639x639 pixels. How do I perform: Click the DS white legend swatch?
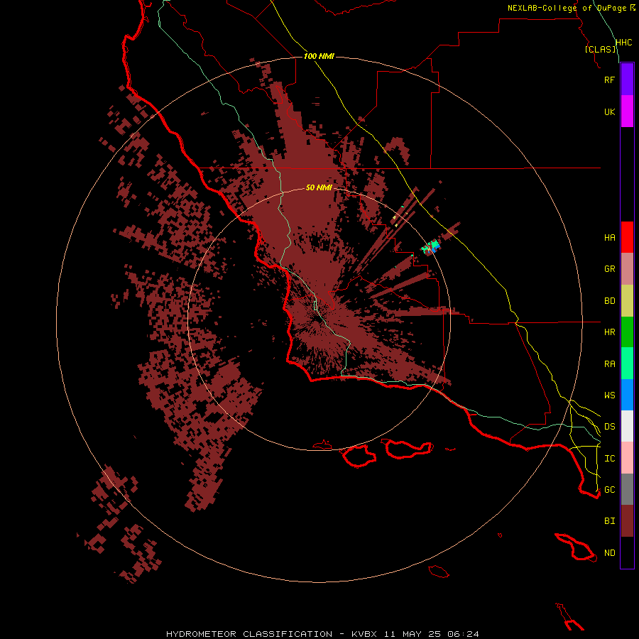627,426
